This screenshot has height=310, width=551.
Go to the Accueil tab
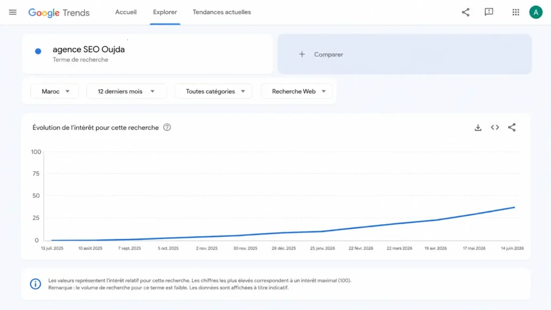click(x=126, y=12)
